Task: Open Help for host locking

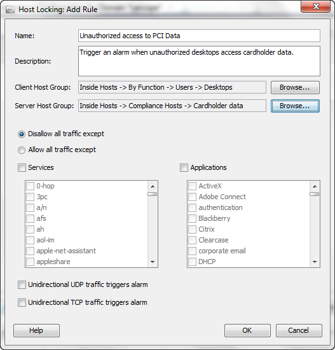Action: 36,330
